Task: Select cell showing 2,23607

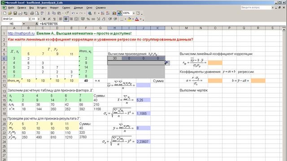Action: [x=143, y=142]
